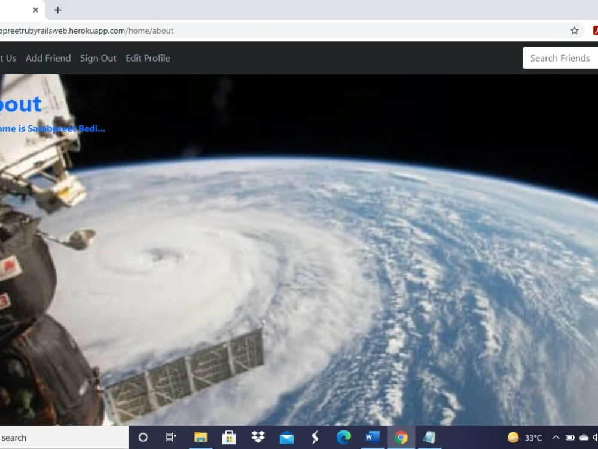
Task: Open the lightning bolt app on taskbar
Action: point(315,438)
